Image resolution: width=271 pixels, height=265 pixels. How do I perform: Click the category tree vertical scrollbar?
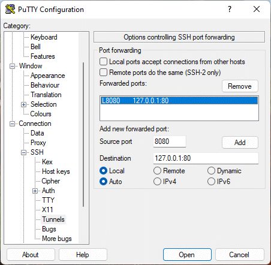pos(83,135)
